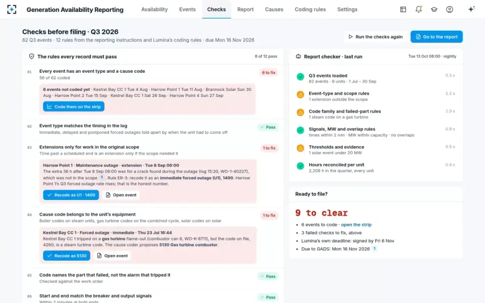Click Recode as U1 · 1400
This screenshot has height=303, width=485.
coord(71,195)
